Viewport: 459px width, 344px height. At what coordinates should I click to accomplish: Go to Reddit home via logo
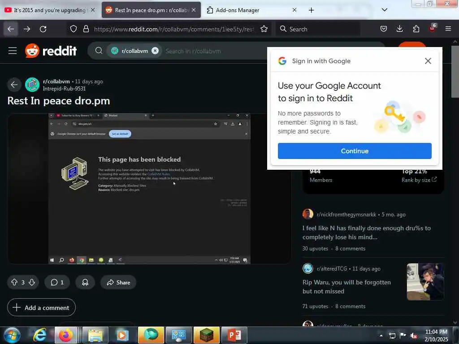pyautogui.click(x=51, y=51)
